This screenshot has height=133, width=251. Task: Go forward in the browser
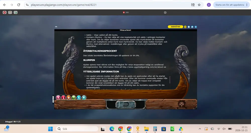pyautogui.click(x=12, y=5)
